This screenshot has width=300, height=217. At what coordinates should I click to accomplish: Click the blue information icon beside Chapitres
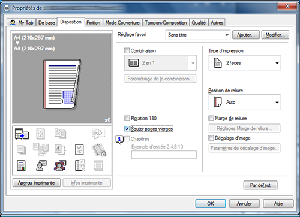pos(119,140)
